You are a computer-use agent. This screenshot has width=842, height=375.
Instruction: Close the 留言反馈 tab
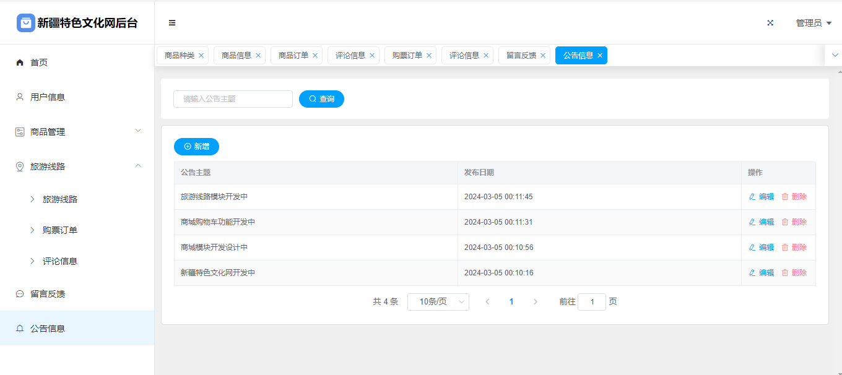pos(543,56)
